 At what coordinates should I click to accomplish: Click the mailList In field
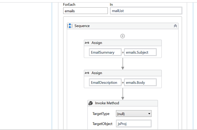click(146, 11)
